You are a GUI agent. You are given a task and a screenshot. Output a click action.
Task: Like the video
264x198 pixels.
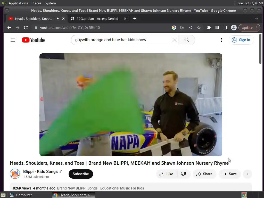click(166, 174)
